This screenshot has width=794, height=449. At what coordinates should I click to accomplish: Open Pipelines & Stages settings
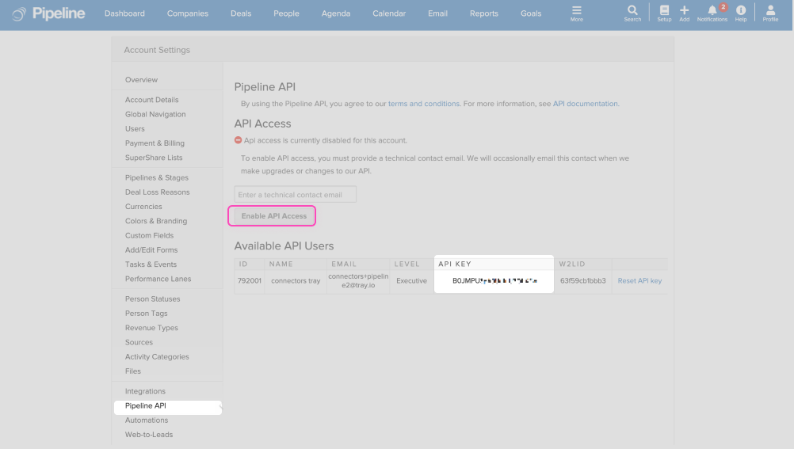(x=157, y=177)
